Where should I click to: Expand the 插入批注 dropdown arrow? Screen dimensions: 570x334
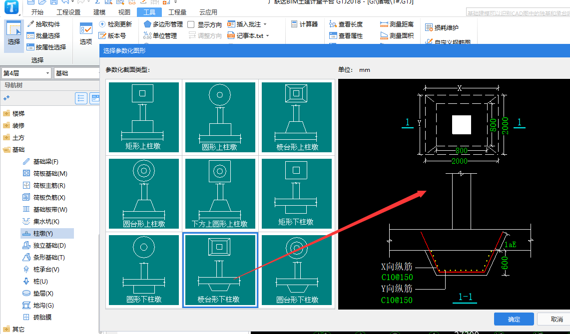[x=265, y=24]
